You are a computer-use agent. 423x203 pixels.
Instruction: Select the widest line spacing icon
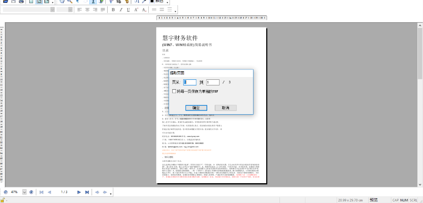(x=169, y=10)
